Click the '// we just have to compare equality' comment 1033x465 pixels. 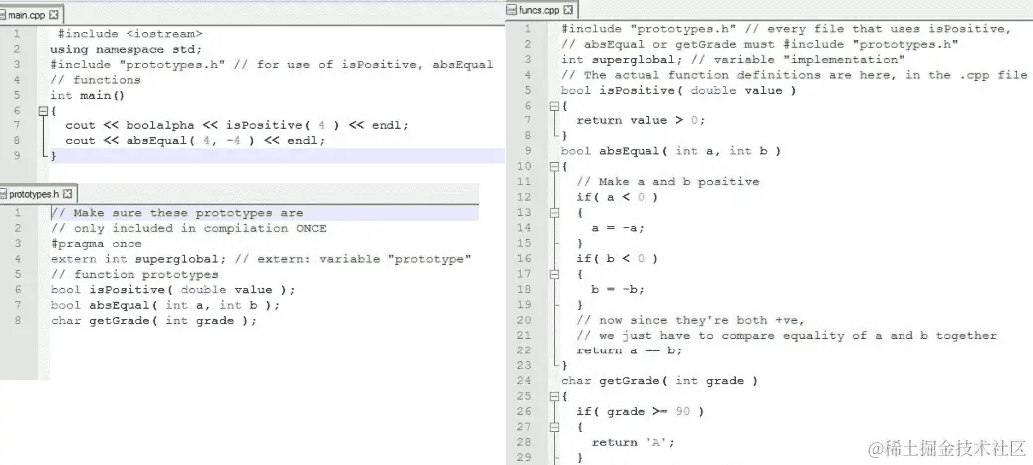pos(787,336)
